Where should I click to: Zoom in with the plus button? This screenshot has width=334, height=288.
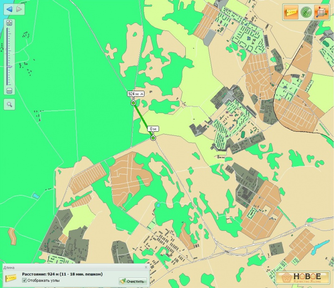[9, 23]
